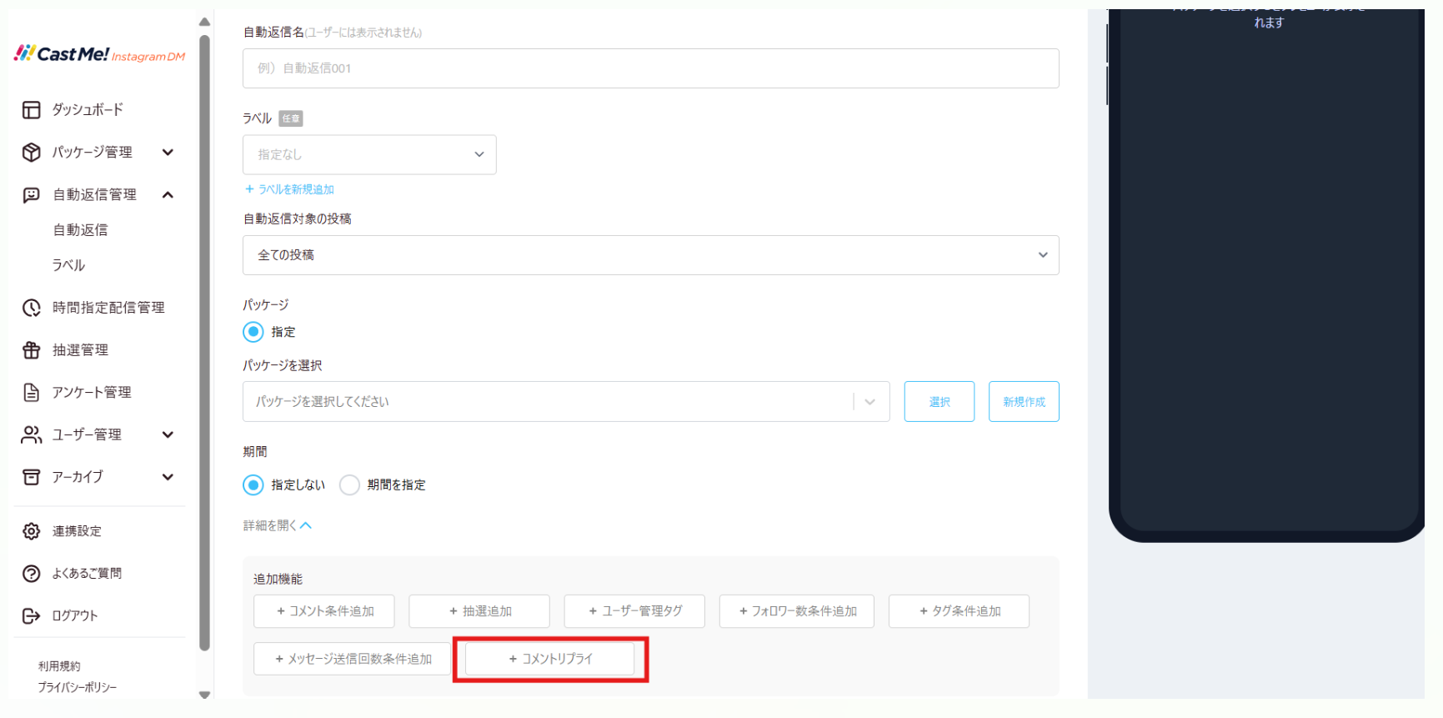Click the gift icon for lottery management

[32, 350]
